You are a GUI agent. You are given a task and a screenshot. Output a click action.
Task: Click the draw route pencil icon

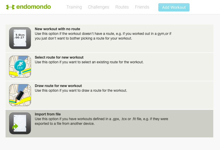[x=20, y=95]
